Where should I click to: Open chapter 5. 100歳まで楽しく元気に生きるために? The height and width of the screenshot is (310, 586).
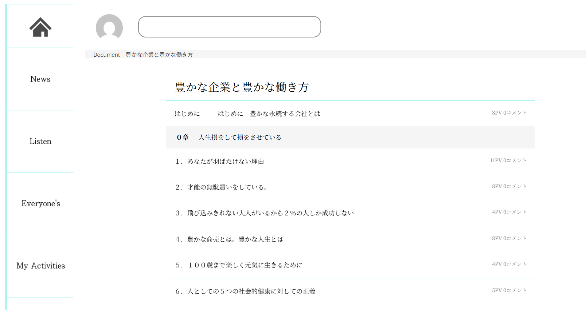pos(239,265)
